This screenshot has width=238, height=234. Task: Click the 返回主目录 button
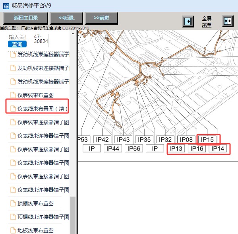pyautogui.click(x=25, y=18)
